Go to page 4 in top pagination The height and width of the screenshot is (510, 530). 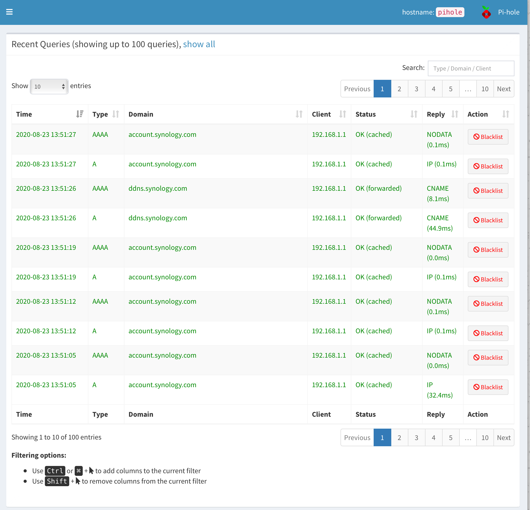(x=434, y=89)
